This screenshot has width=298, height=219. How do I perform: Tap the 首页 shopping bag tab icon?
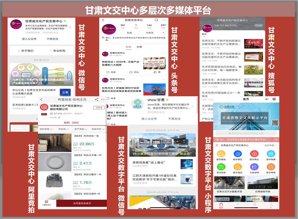pos(221,205)
